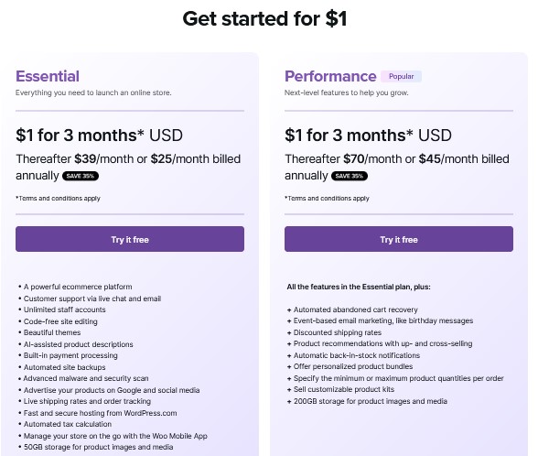538x456 pixels.
Task: Click Automated tax calculation feature
Action: tap(68, 424)
